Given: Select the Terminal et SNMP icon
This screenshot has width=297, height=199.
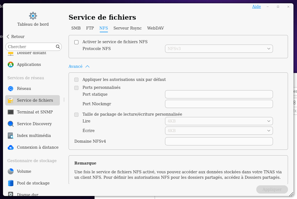Looking at the screenshot, I should point(11,112).
